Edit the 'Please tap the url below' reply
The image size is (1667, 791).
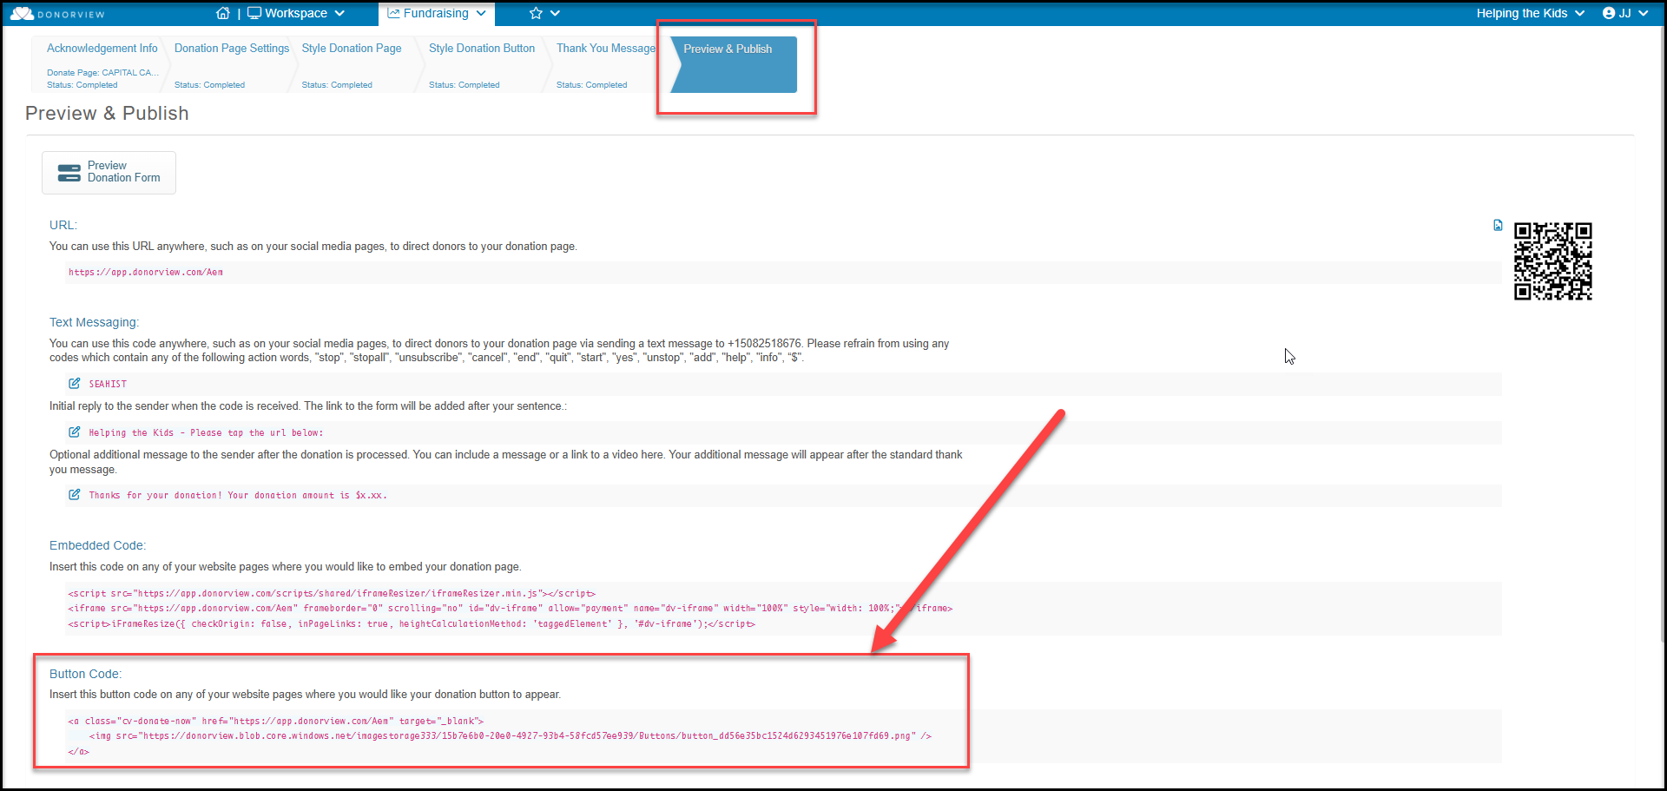tap(75, 432)
